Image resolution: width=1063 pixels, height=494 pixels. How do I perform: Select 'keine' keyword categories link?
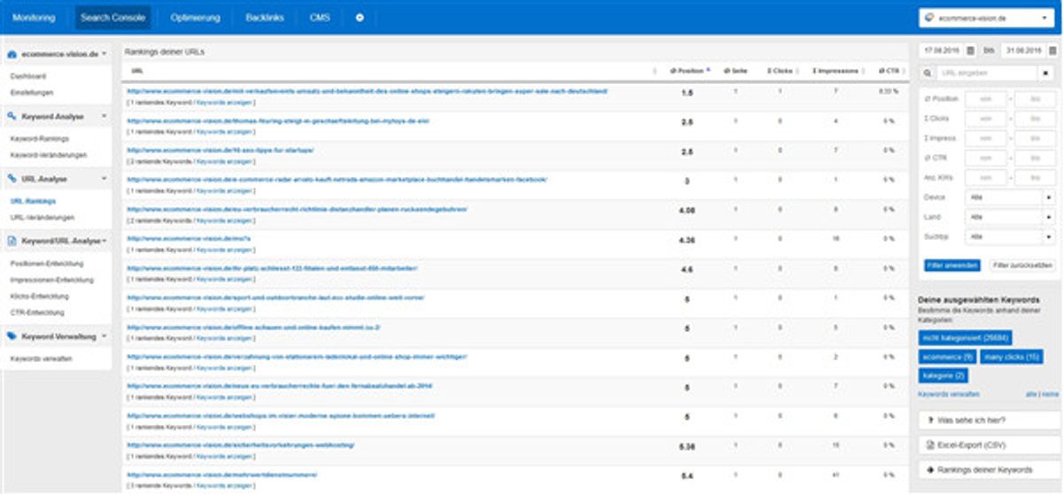pyautogui.click(x=1050, y=393)
